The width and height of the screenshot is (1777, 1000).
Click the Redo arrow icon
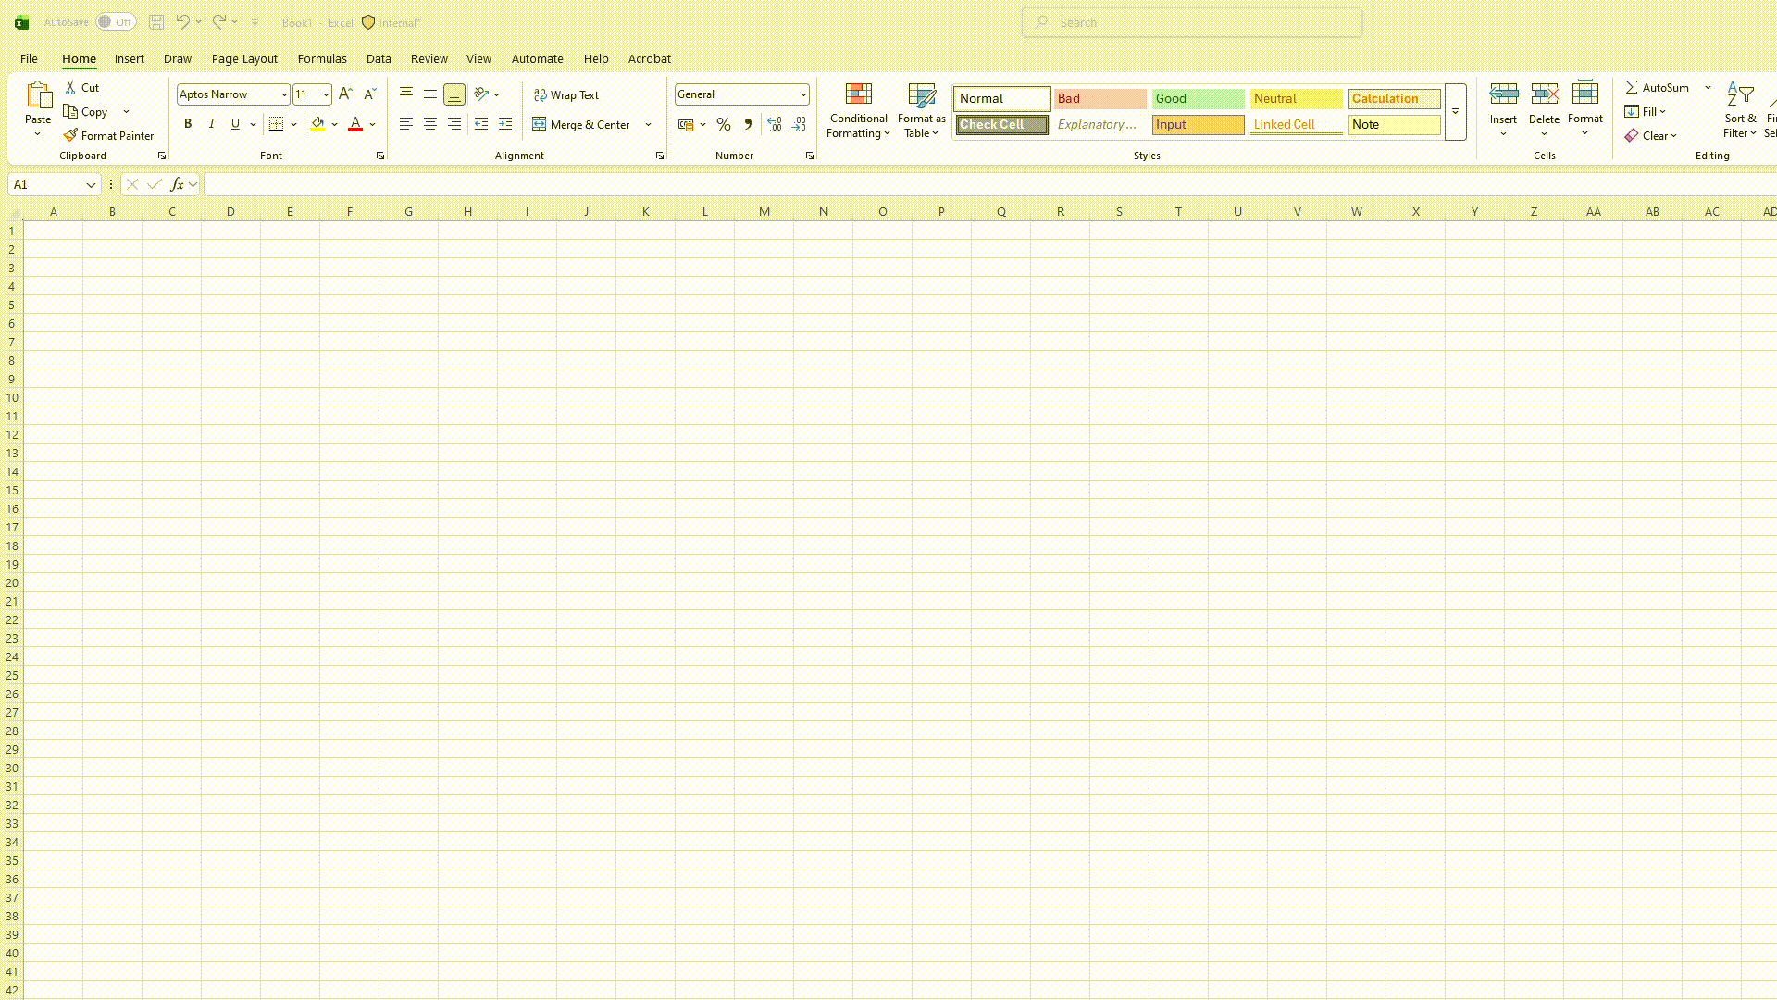click(219, 22)
